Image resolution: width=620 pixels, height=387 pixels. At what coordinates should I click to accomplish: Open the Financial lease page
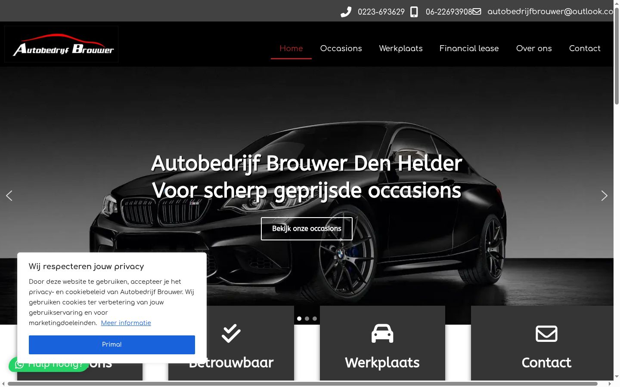pos(469,49)
